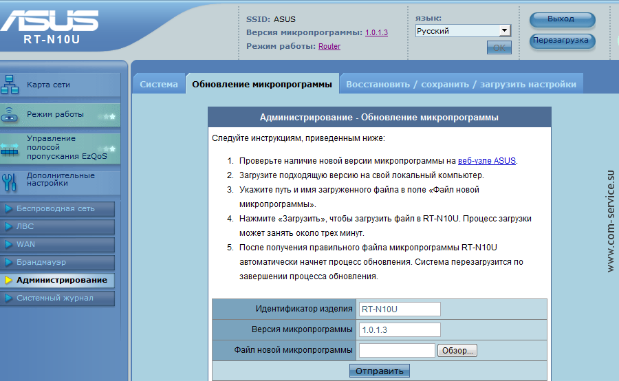Click Следуйте инструкциям, приведенным ниже text
Image resolution: width=619 pixels, height=381 pixels.
click(298, 138)
